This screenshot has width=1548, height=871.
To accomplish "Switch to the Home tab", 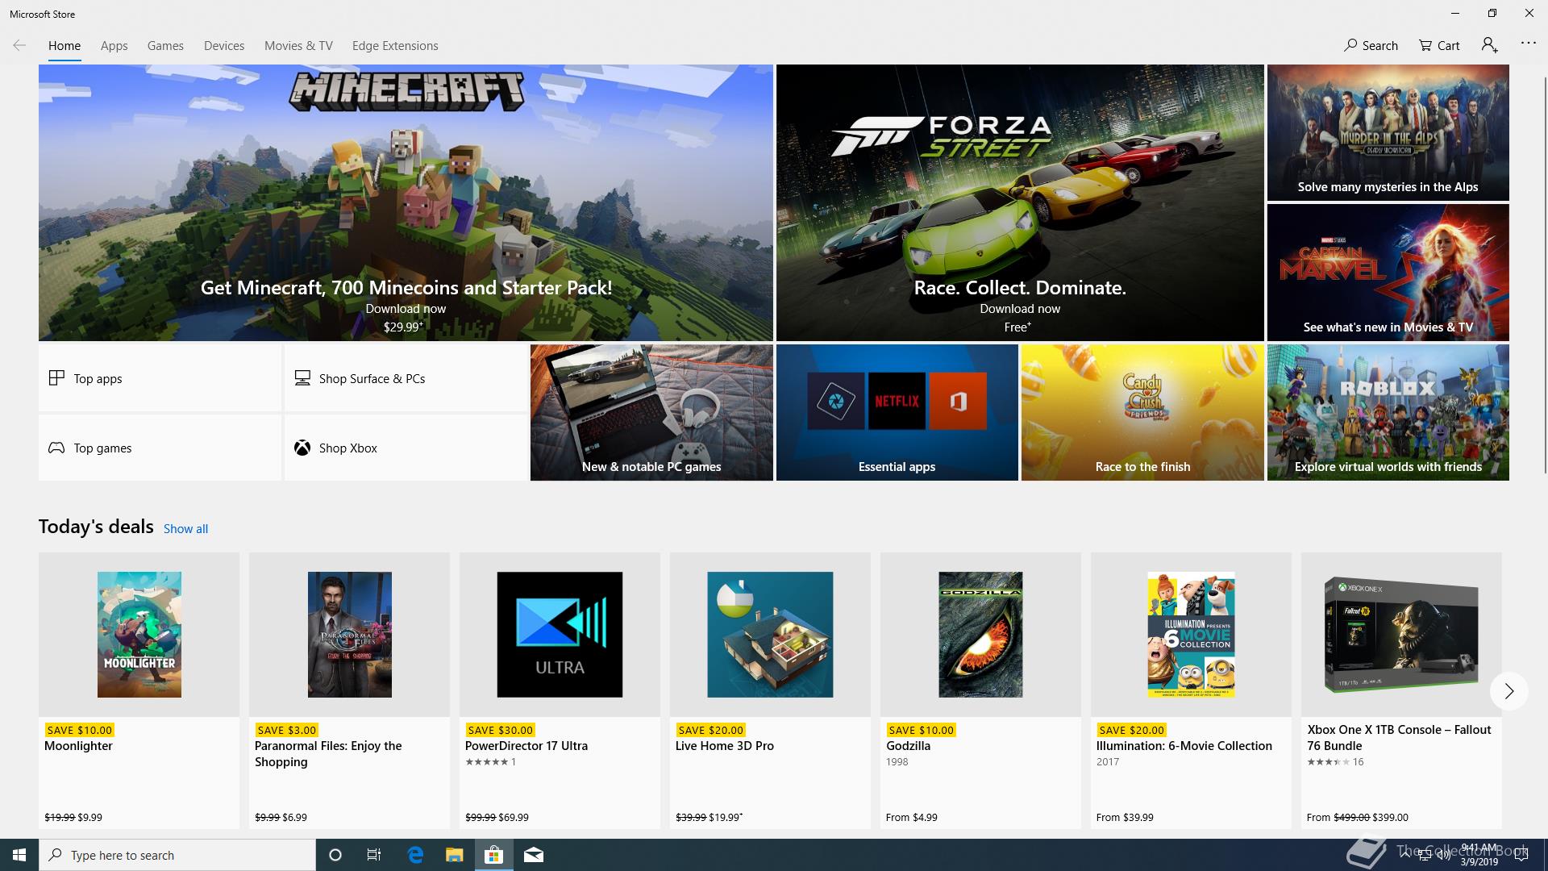I will 64,46.
